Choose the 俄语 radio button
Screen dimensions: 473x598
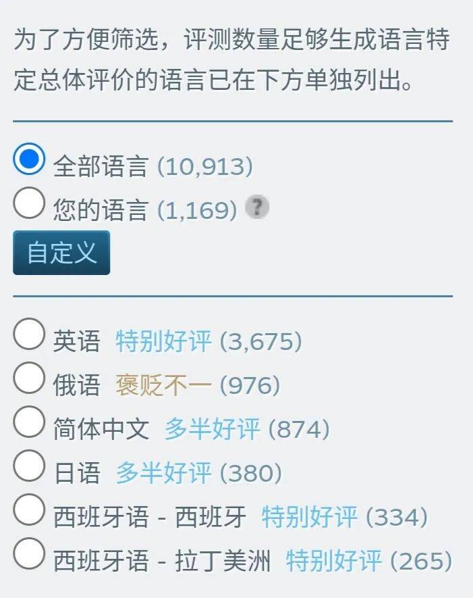pyautogui.click(x=29, y=379)
